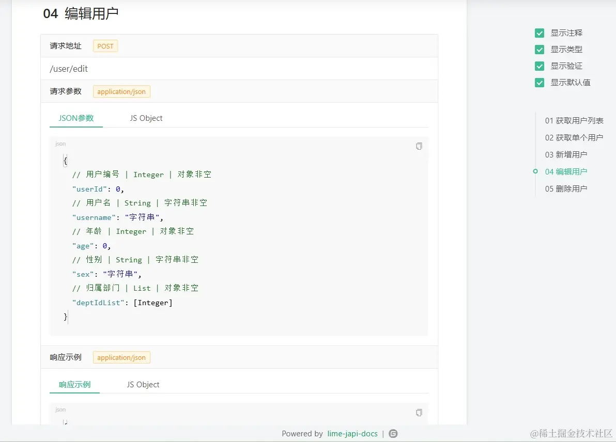This screenshot has width=616, height=442.
Task: Click the "deptIdList": [Integer] line
Action: [122, 303]
